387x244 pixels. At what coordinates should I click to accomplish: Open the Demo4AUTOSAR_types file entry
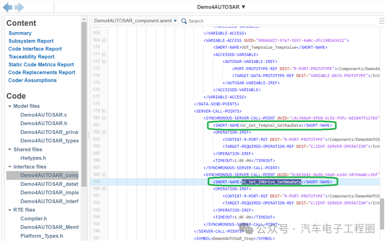(x=49, y=141)
